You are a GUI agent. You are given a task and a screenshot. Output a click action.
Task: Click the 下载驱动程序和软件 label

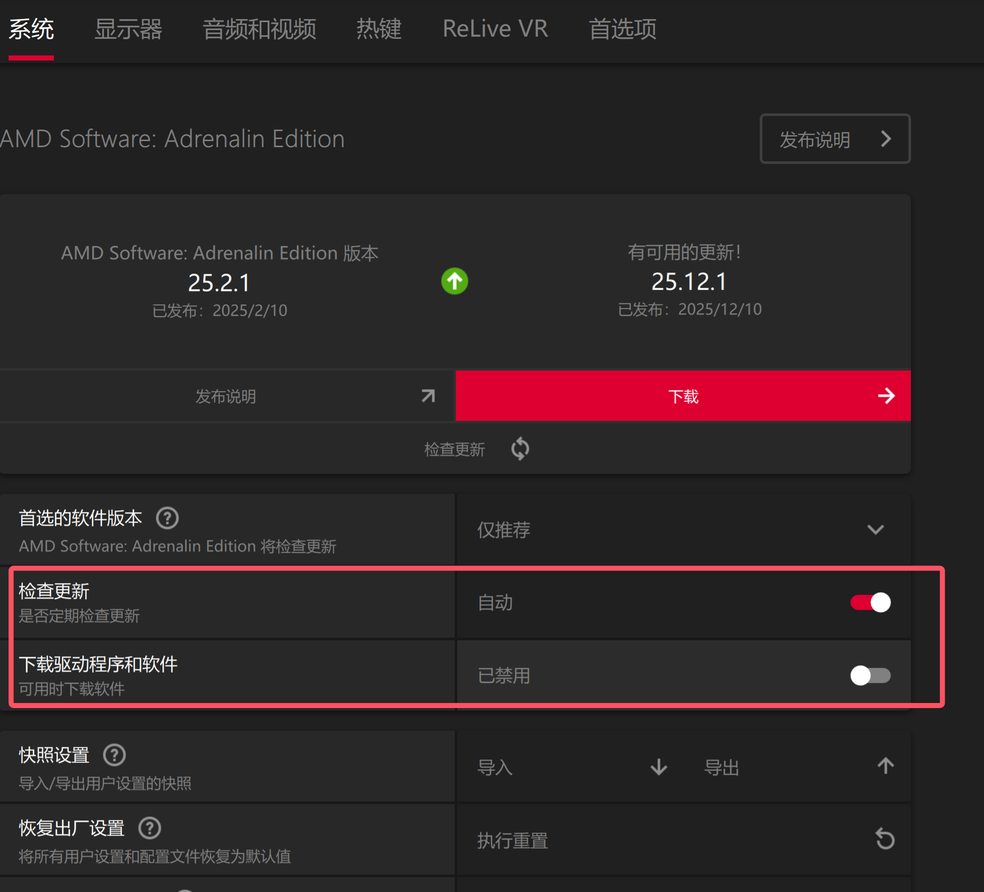[98, 664]
